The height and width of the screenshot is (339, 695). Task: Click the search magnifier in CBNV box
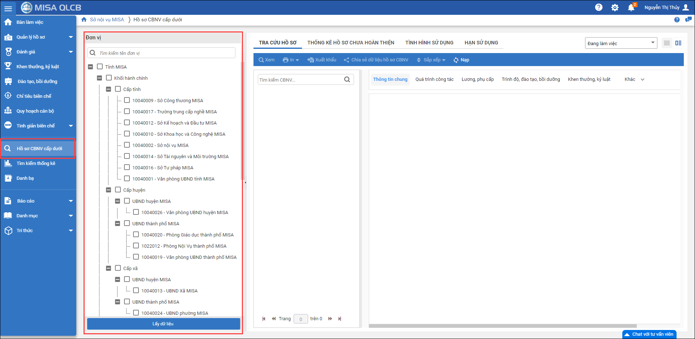point(347,79)
